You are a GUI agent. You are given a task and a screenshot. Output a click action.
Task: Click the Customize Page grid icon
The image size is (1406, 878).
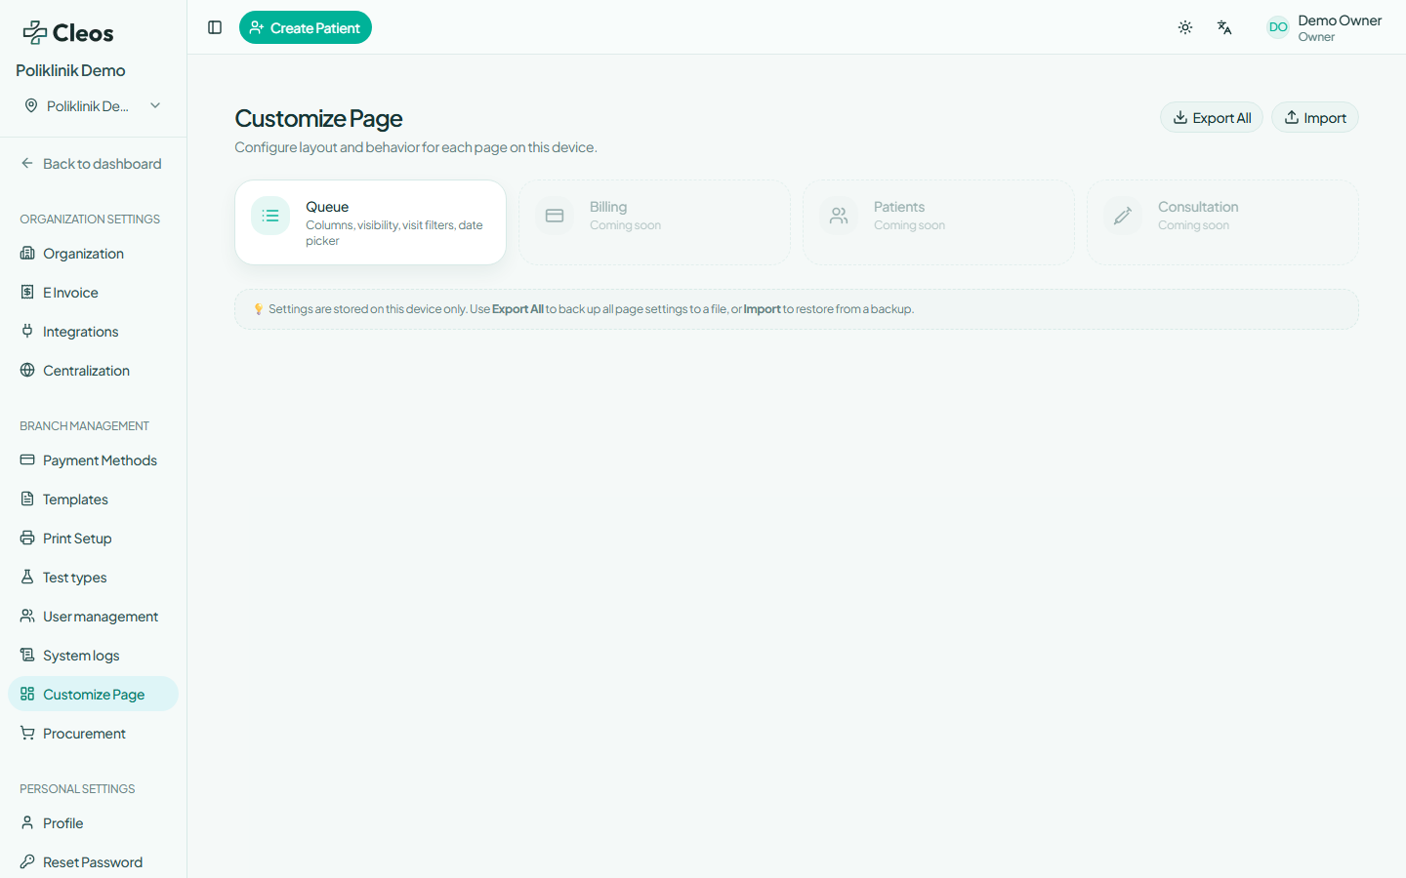[27, 694]
